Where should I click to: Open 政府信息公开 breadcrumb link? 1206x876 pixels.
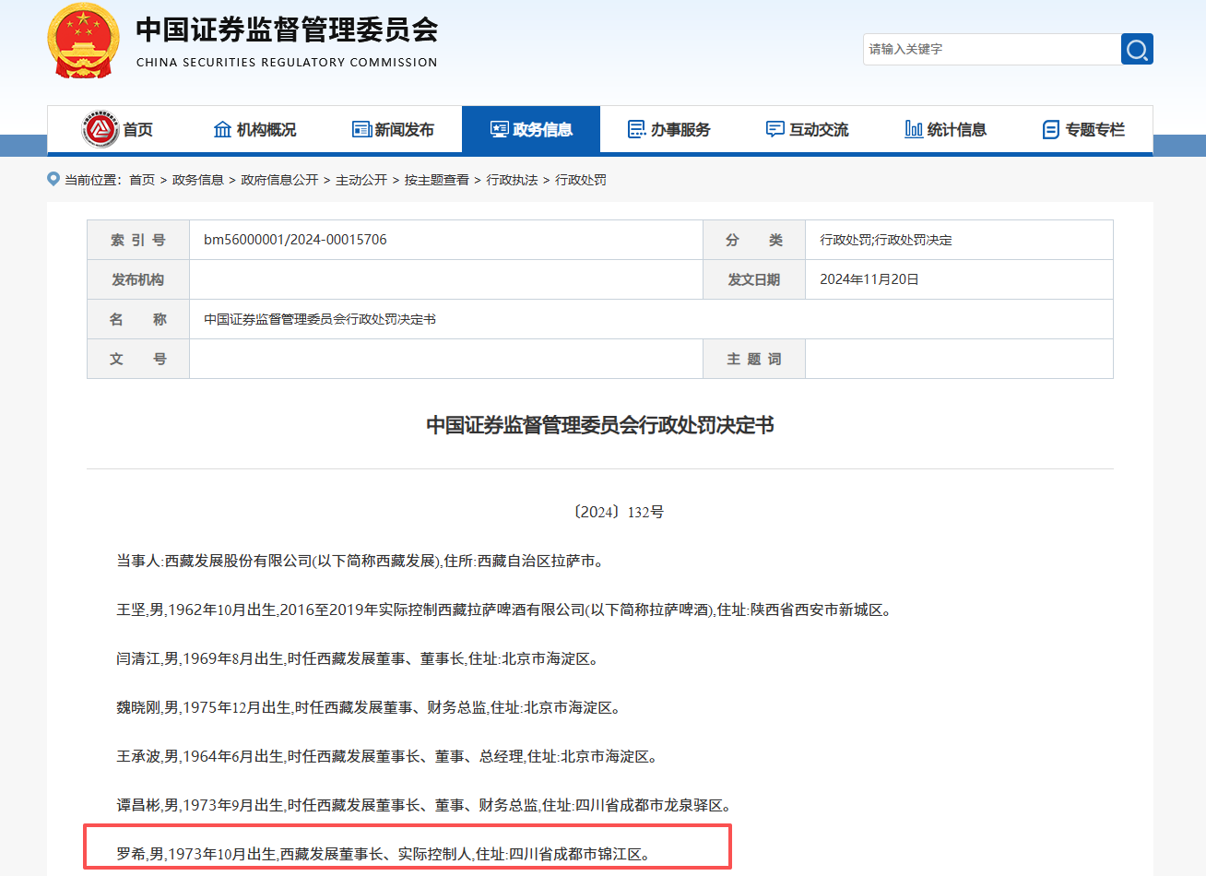point(279,180)
